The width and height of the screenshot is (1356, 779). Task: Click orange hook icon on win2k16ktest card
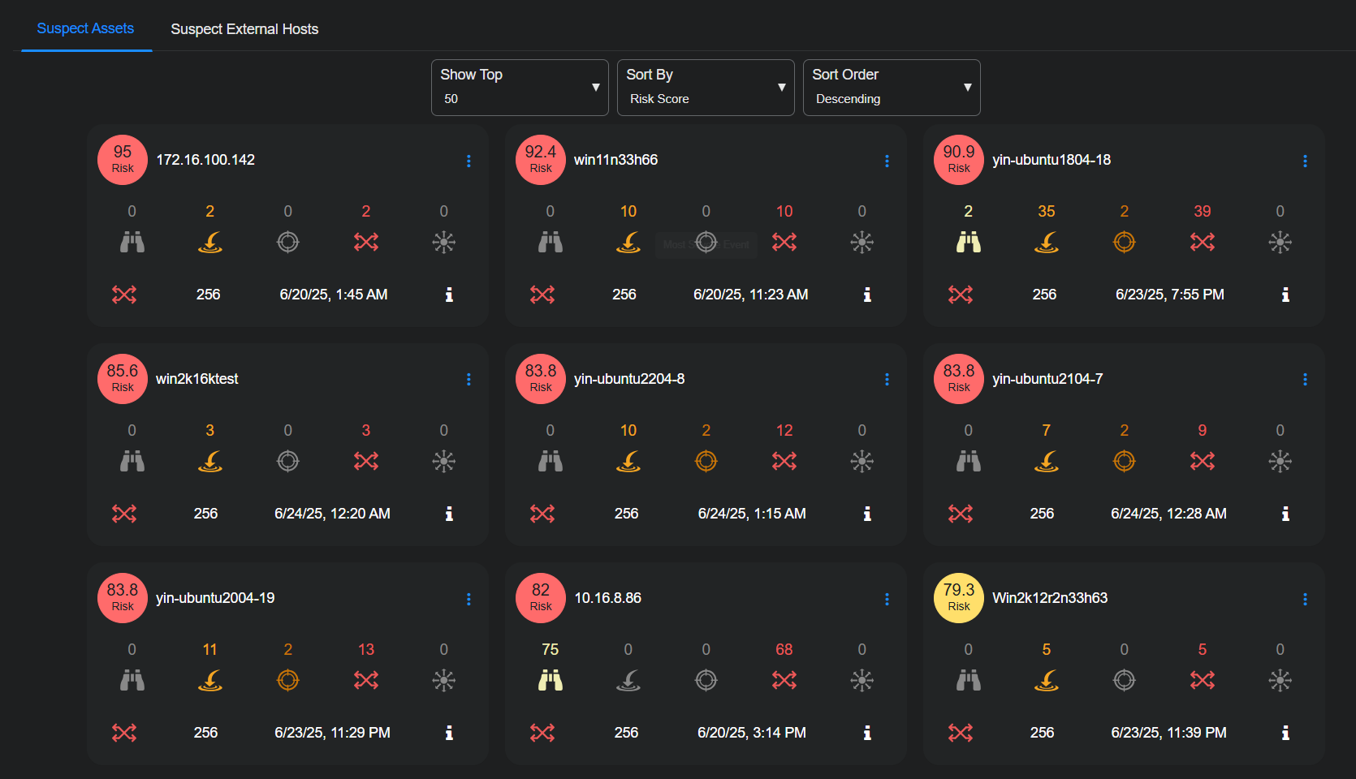210,461
